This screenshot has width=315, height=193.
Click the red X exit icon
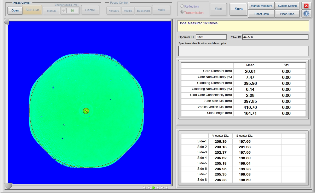pos(306,5)
